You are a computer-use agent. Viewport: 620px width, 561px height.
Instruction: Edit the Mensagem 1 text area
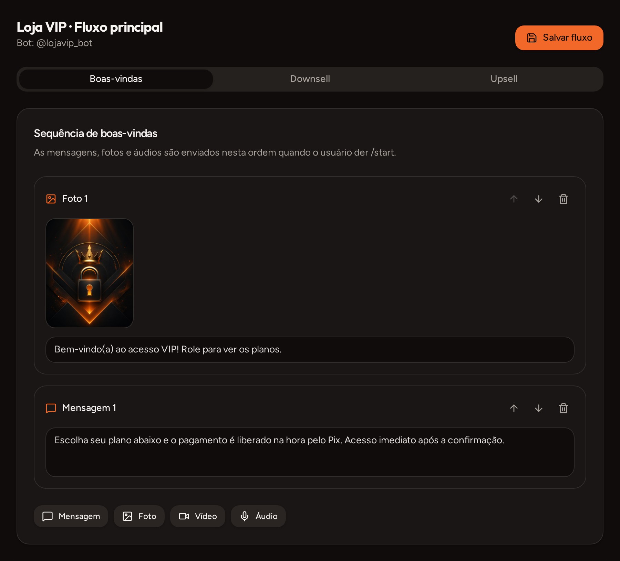[x=310, y=452]
